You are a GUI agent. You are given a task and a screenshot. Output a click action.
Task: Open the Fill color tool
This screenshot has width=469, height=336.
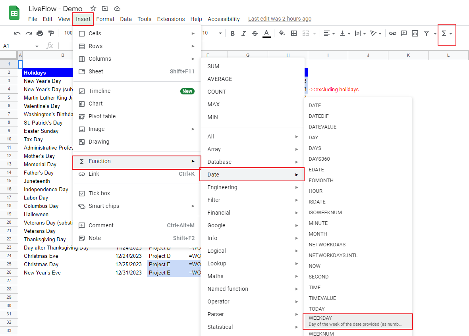282,33
